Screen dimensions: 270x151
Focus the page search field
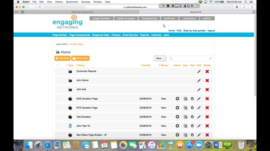point(190,58)
